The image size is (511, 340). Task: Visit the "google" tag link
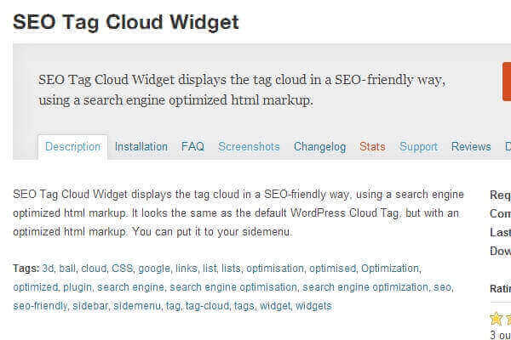click(155, 269)
